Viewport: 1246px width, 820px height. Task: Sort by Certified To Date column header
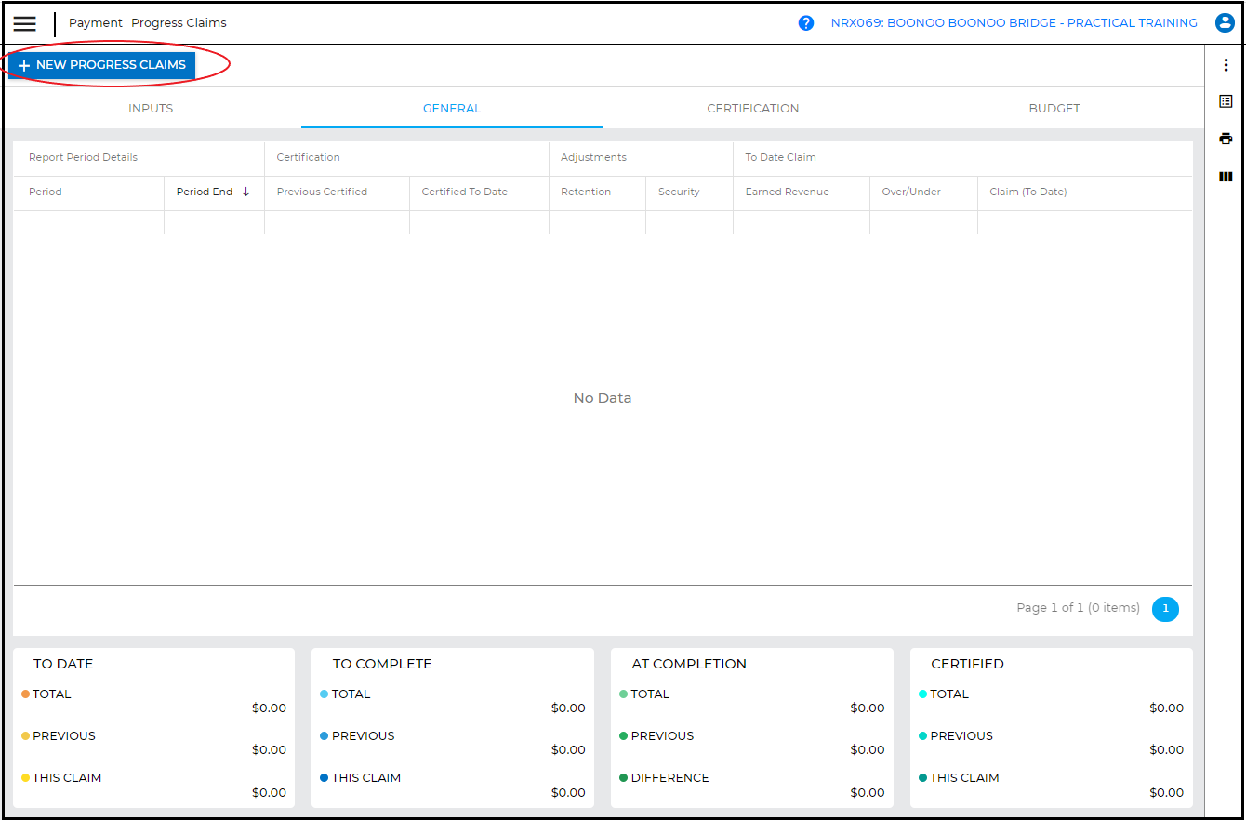480,192
